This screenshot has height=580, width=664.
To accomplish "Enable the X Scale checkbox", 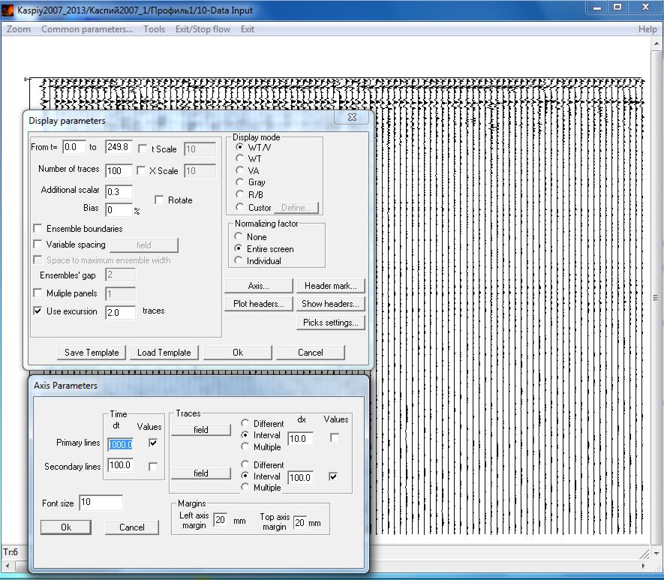I will click(x=141, y=170).
